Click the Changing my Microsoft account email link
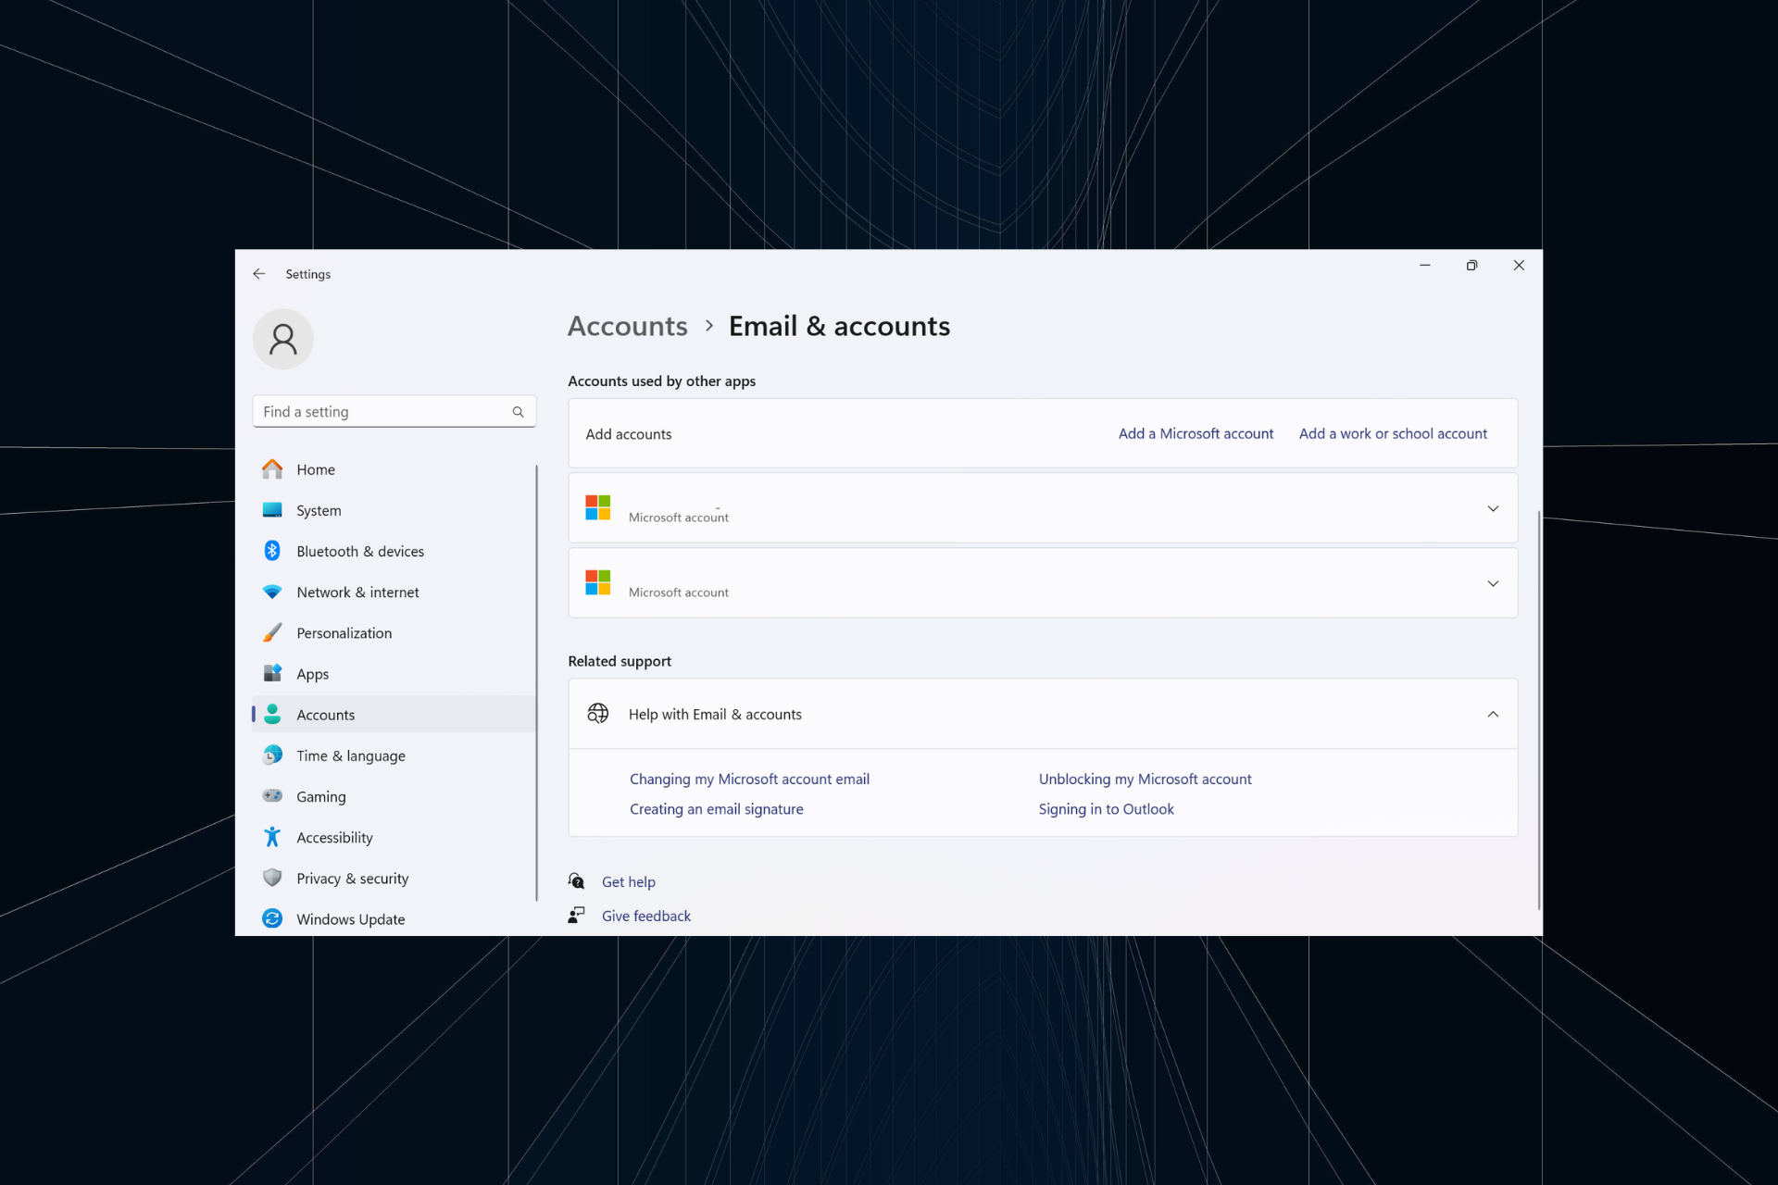Viewport: 1778px width, 1185px height. 749,778
